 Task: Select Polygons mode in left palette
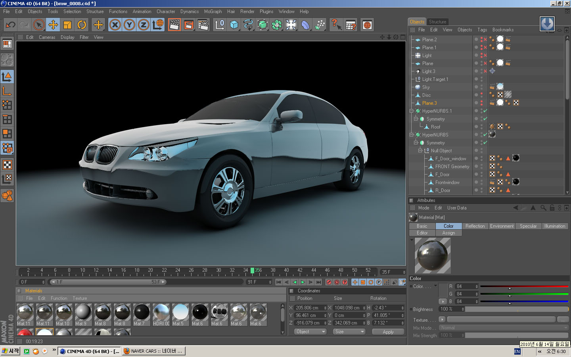[x=7, y=134]
